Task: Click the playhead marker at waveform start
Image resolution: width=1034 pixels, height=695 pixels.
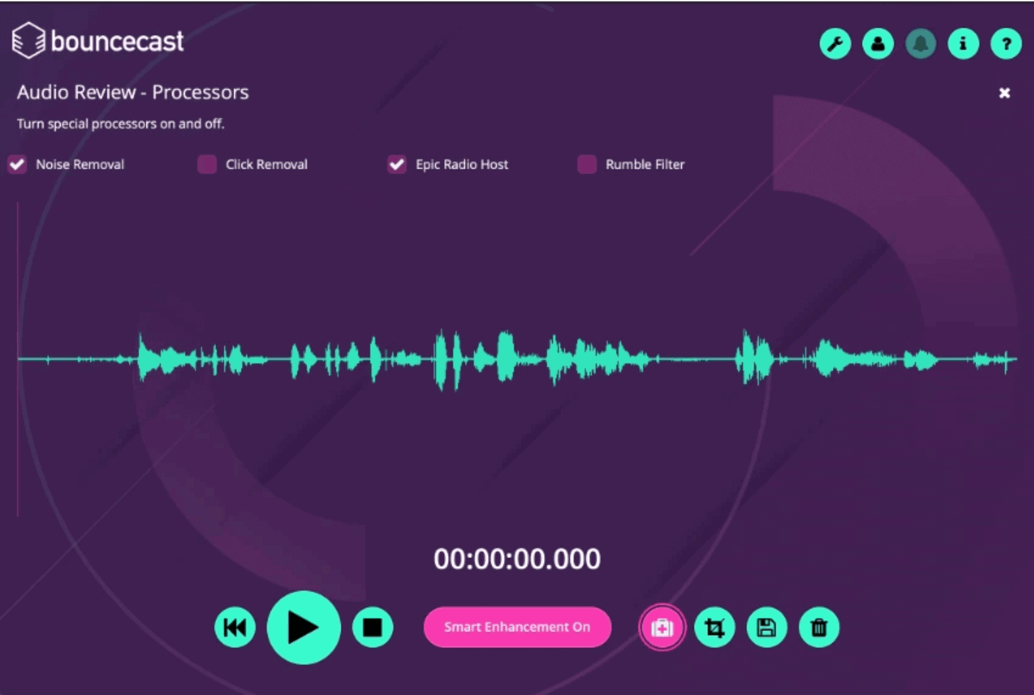Action: pyautogui.click(x=18, y=359)
